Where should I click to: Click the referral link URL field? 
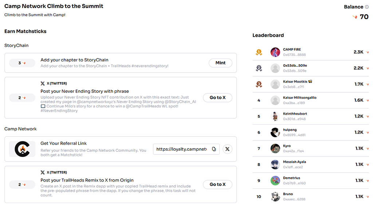pyautogui.click(x=186, y=149)
